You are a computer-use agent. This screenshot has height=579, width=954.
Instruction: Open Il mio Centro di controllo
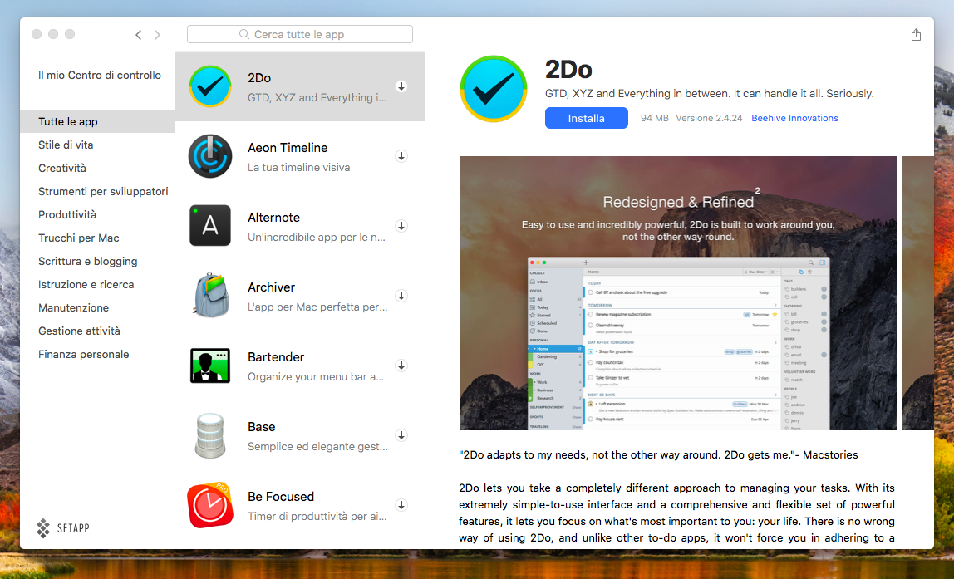100,75
